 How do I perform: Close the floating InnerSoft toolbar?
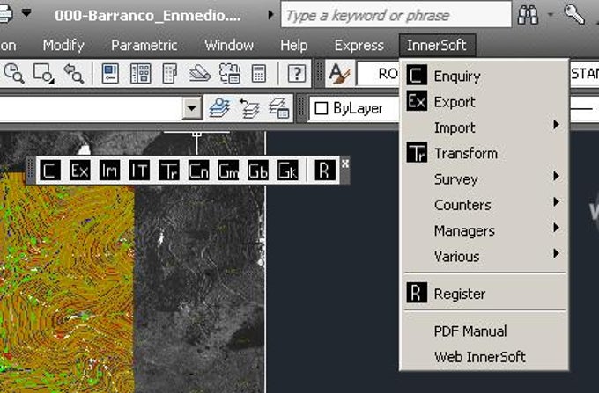tap(345, 164)
